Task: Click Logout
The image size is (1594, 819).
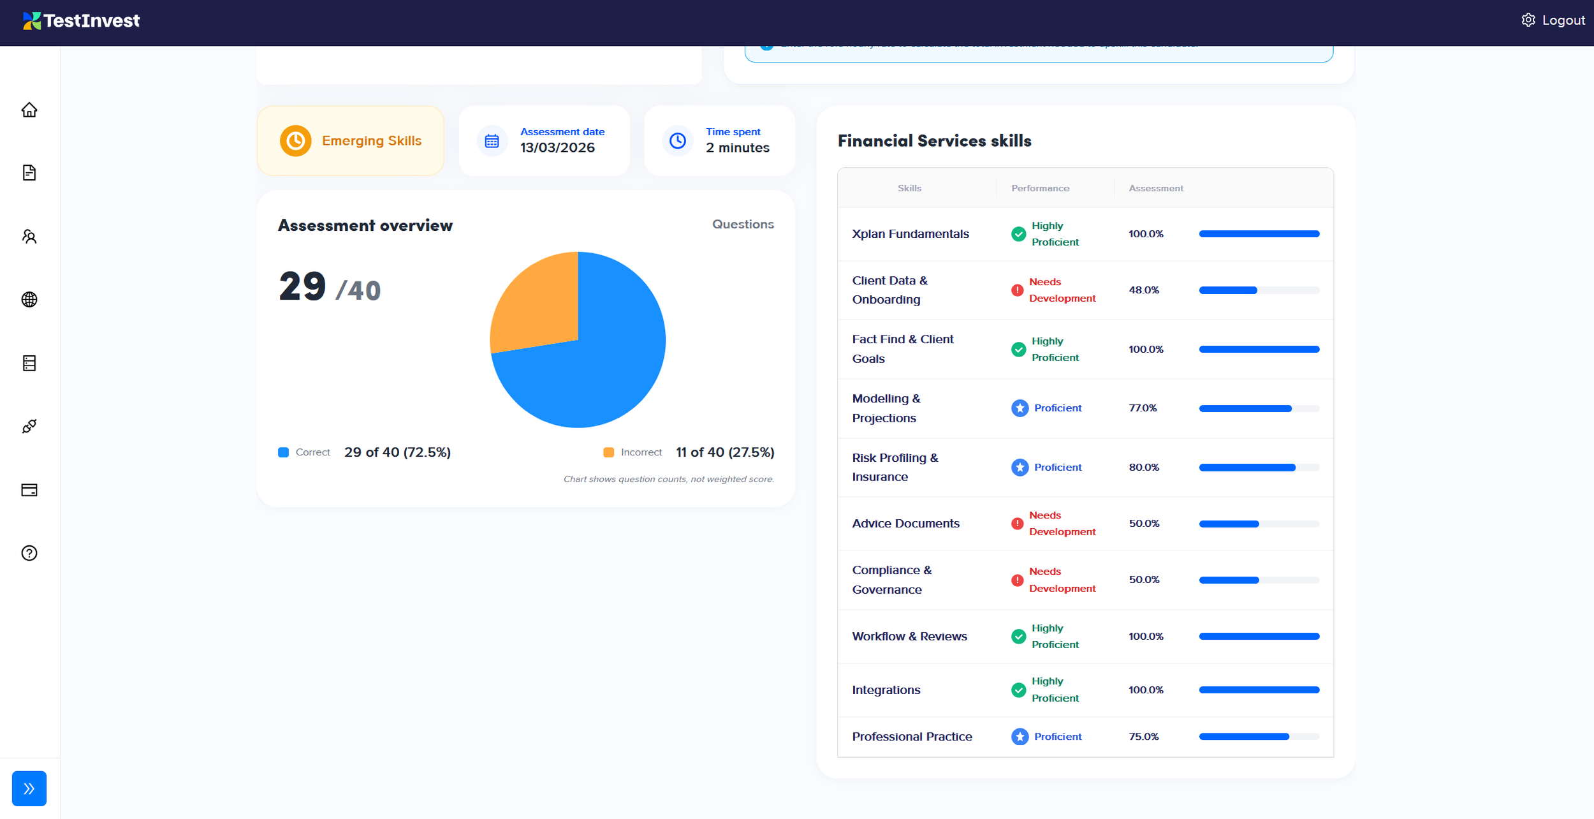Action: 1563,20
